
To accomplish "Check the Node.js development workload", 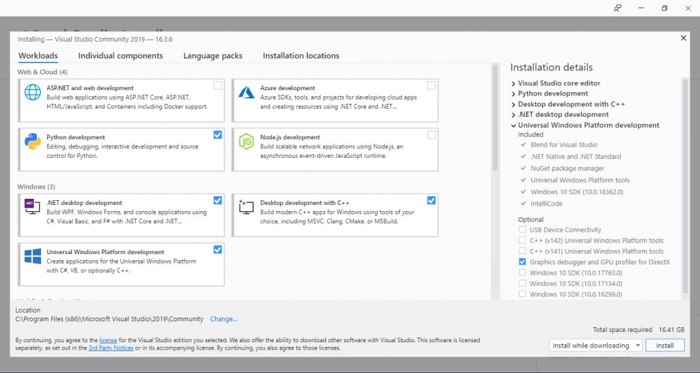I will coord(431,135).
